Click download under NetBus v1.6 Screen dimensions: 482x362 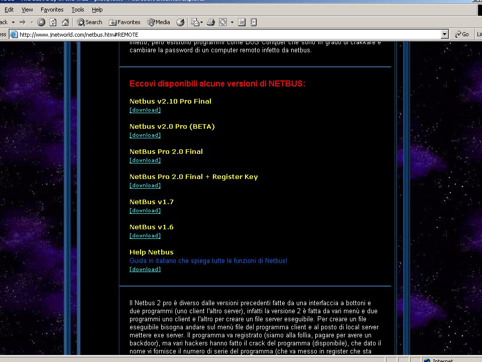[x=145, y=236]
